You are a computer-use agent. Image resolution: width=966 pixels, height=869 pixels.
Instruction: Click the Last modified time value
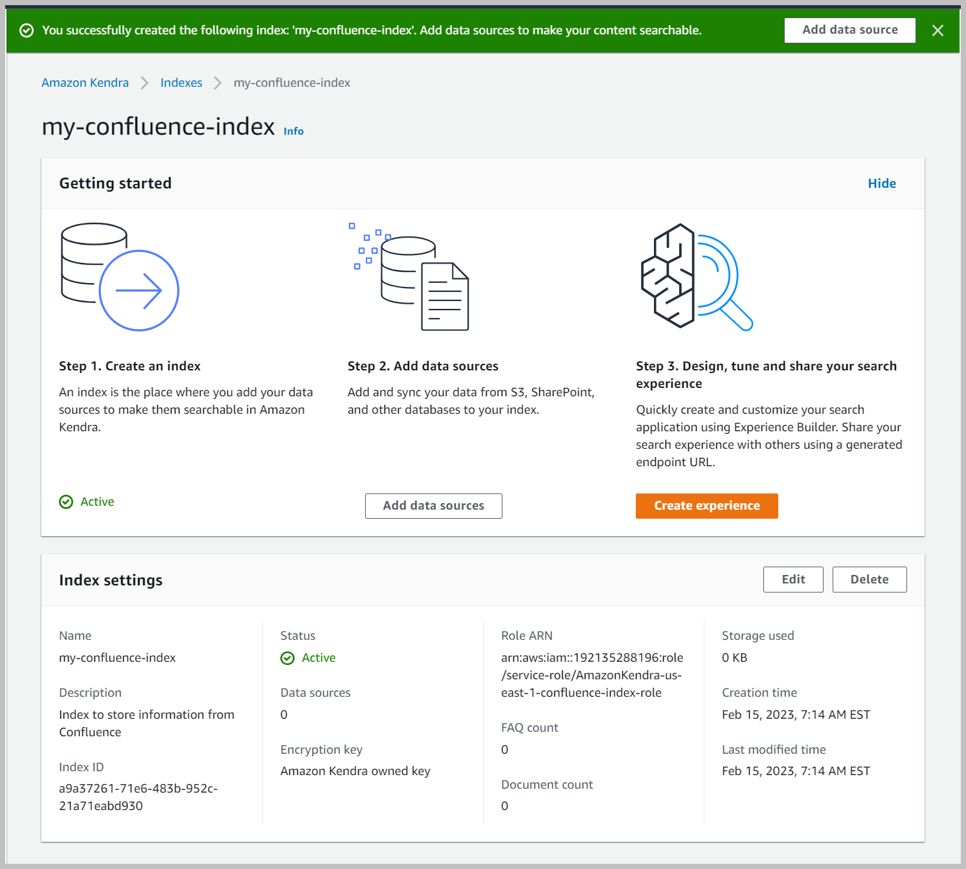coord(796,771)
